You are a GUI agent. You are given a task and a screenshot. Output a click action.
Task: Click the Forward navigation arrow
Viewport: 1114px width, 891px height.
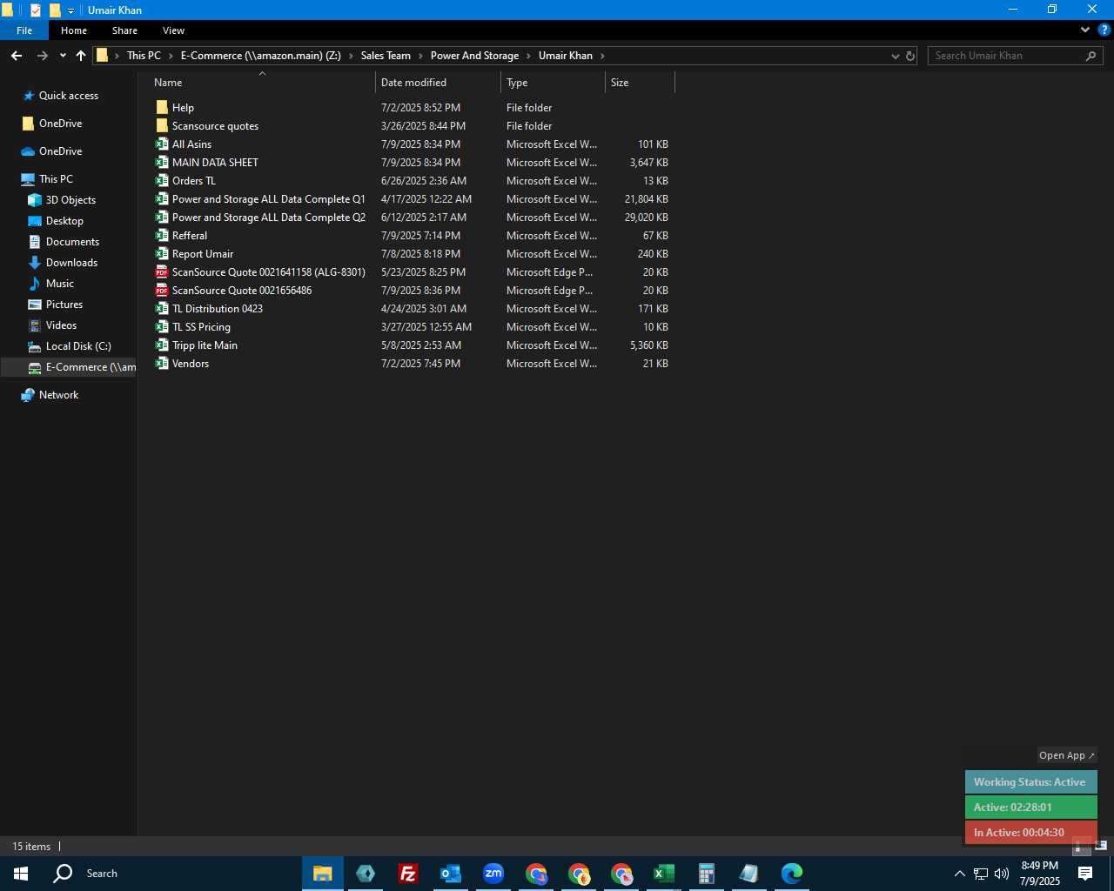(x=42, y=55)
